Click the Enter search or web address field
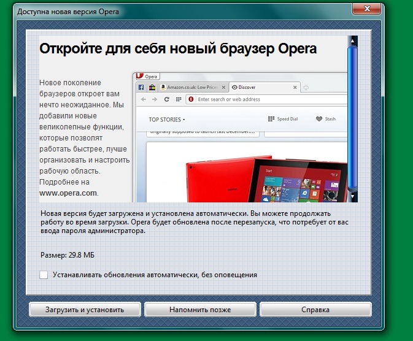 [266, 99]
